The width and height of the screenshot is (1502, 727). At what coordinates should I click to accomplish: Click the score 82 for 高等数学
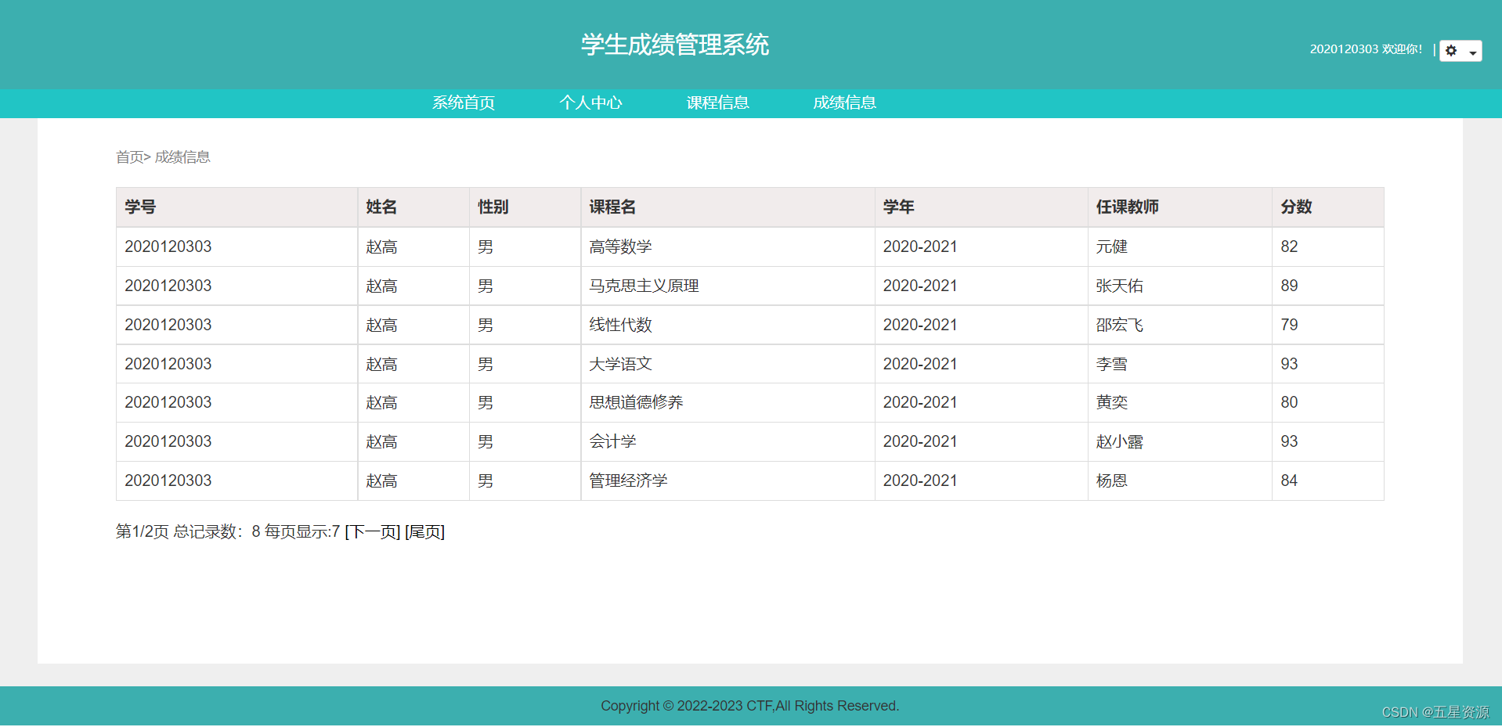tap(1289, 247)
